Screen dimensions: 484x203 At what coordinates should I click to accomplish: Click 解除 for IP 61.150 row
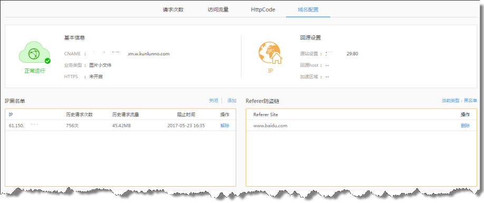click(x=225, y=125)
